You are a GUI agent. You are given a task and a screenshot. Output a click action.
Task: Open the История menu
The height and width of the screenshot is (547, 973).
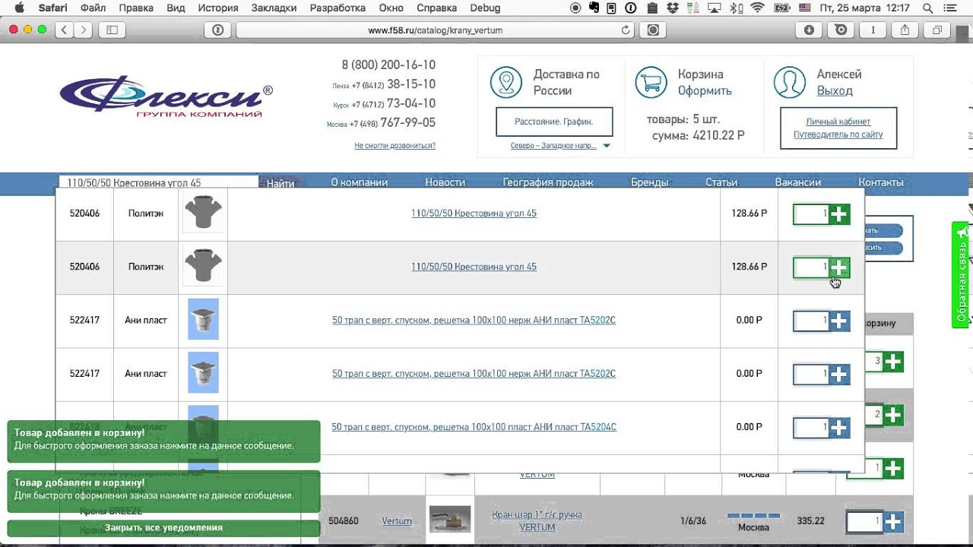(217, 8)
